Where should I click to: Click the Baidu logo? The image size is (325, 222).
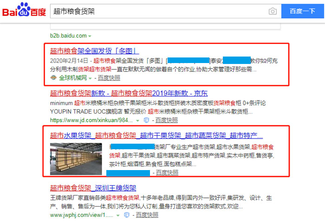click(x=24, y=10)
